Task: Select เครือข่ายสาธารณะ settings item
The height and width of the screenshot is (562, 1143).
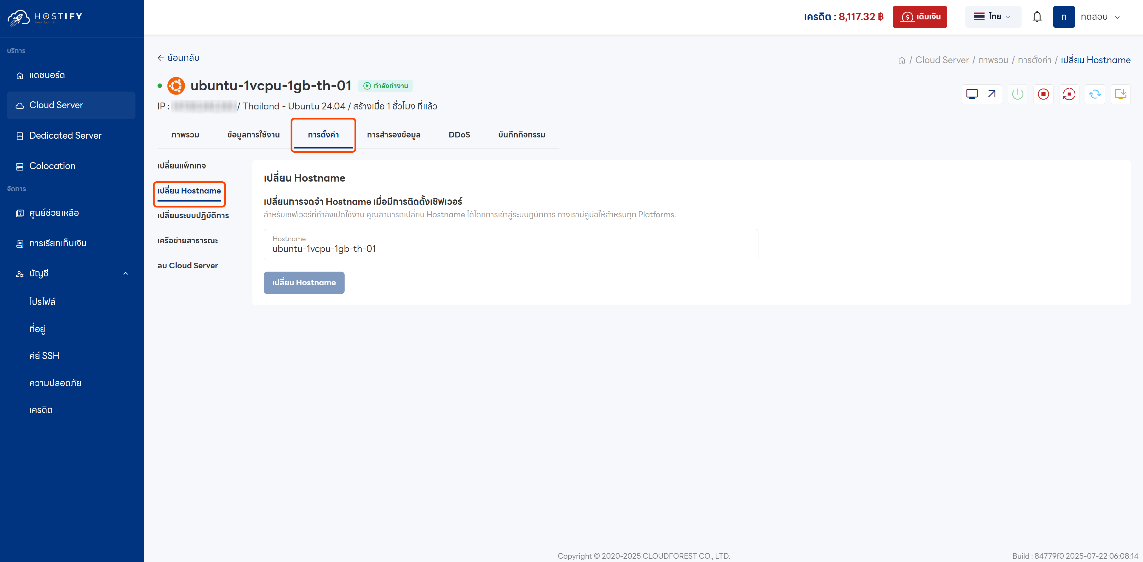Action: click(x=188, y=241)
